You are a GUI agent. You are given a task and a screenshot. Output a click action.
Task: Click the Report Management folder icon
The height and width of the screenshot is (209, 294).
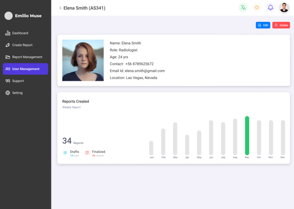8,57
